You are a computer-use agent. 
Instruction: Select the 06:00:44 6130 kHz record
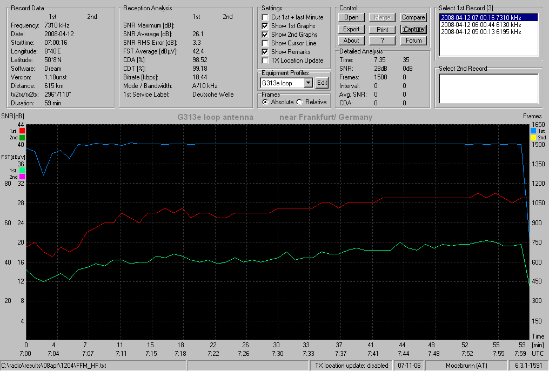click(488, 25)
